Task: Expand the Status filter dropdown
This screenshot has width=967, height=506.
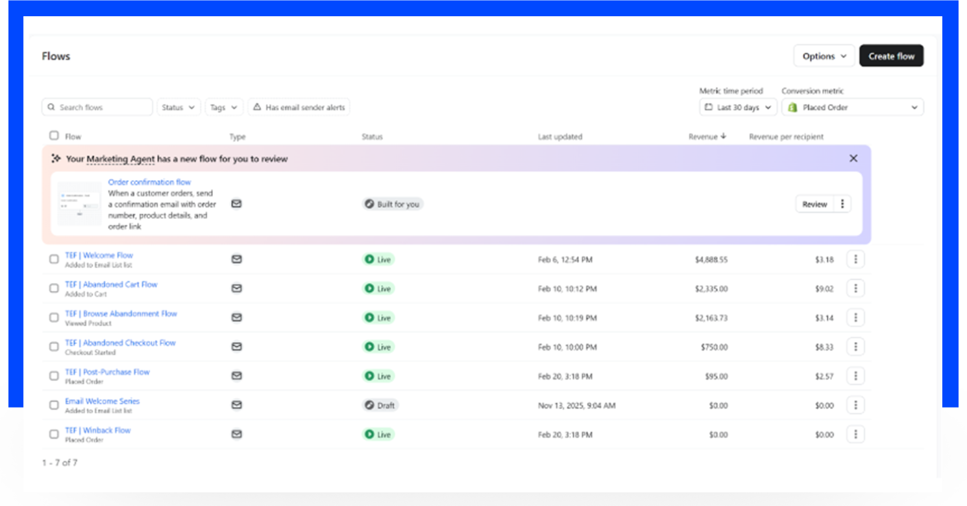Action: click(x=178, y=108)
